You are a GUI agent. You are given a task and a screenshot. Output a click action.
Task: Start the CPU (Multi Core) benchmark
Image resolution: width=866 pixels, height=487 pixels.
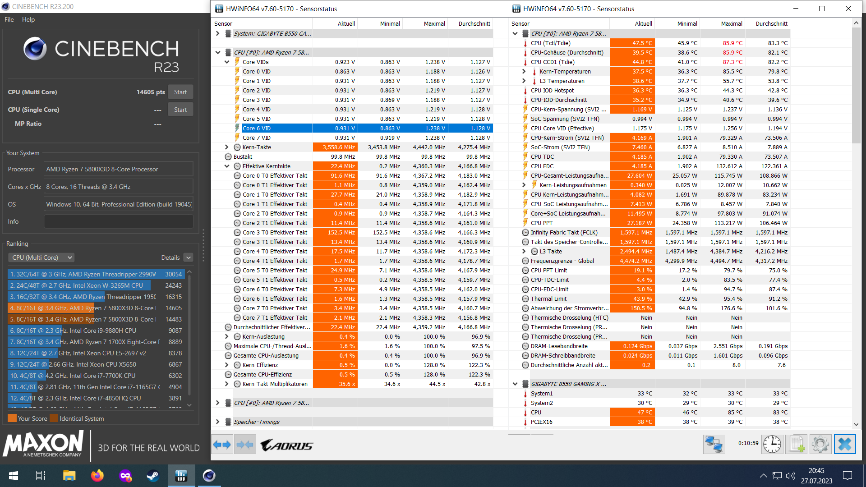pos(180,92)
